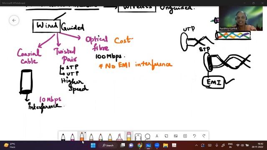
Task: Open File Explorer from the taskbar
Action: pos(166,145)
